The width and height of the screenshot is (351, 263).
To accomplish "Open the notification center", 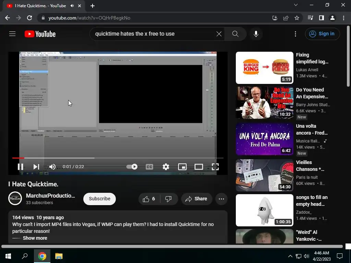I will point(340,256).
